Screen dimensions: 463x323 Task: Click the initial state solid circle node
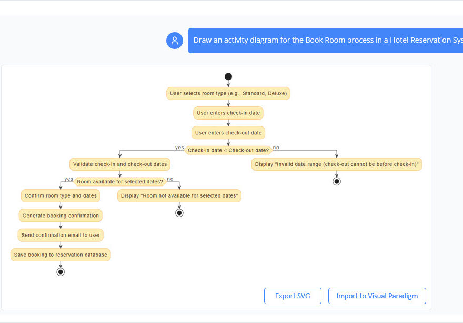pos(228,76)
